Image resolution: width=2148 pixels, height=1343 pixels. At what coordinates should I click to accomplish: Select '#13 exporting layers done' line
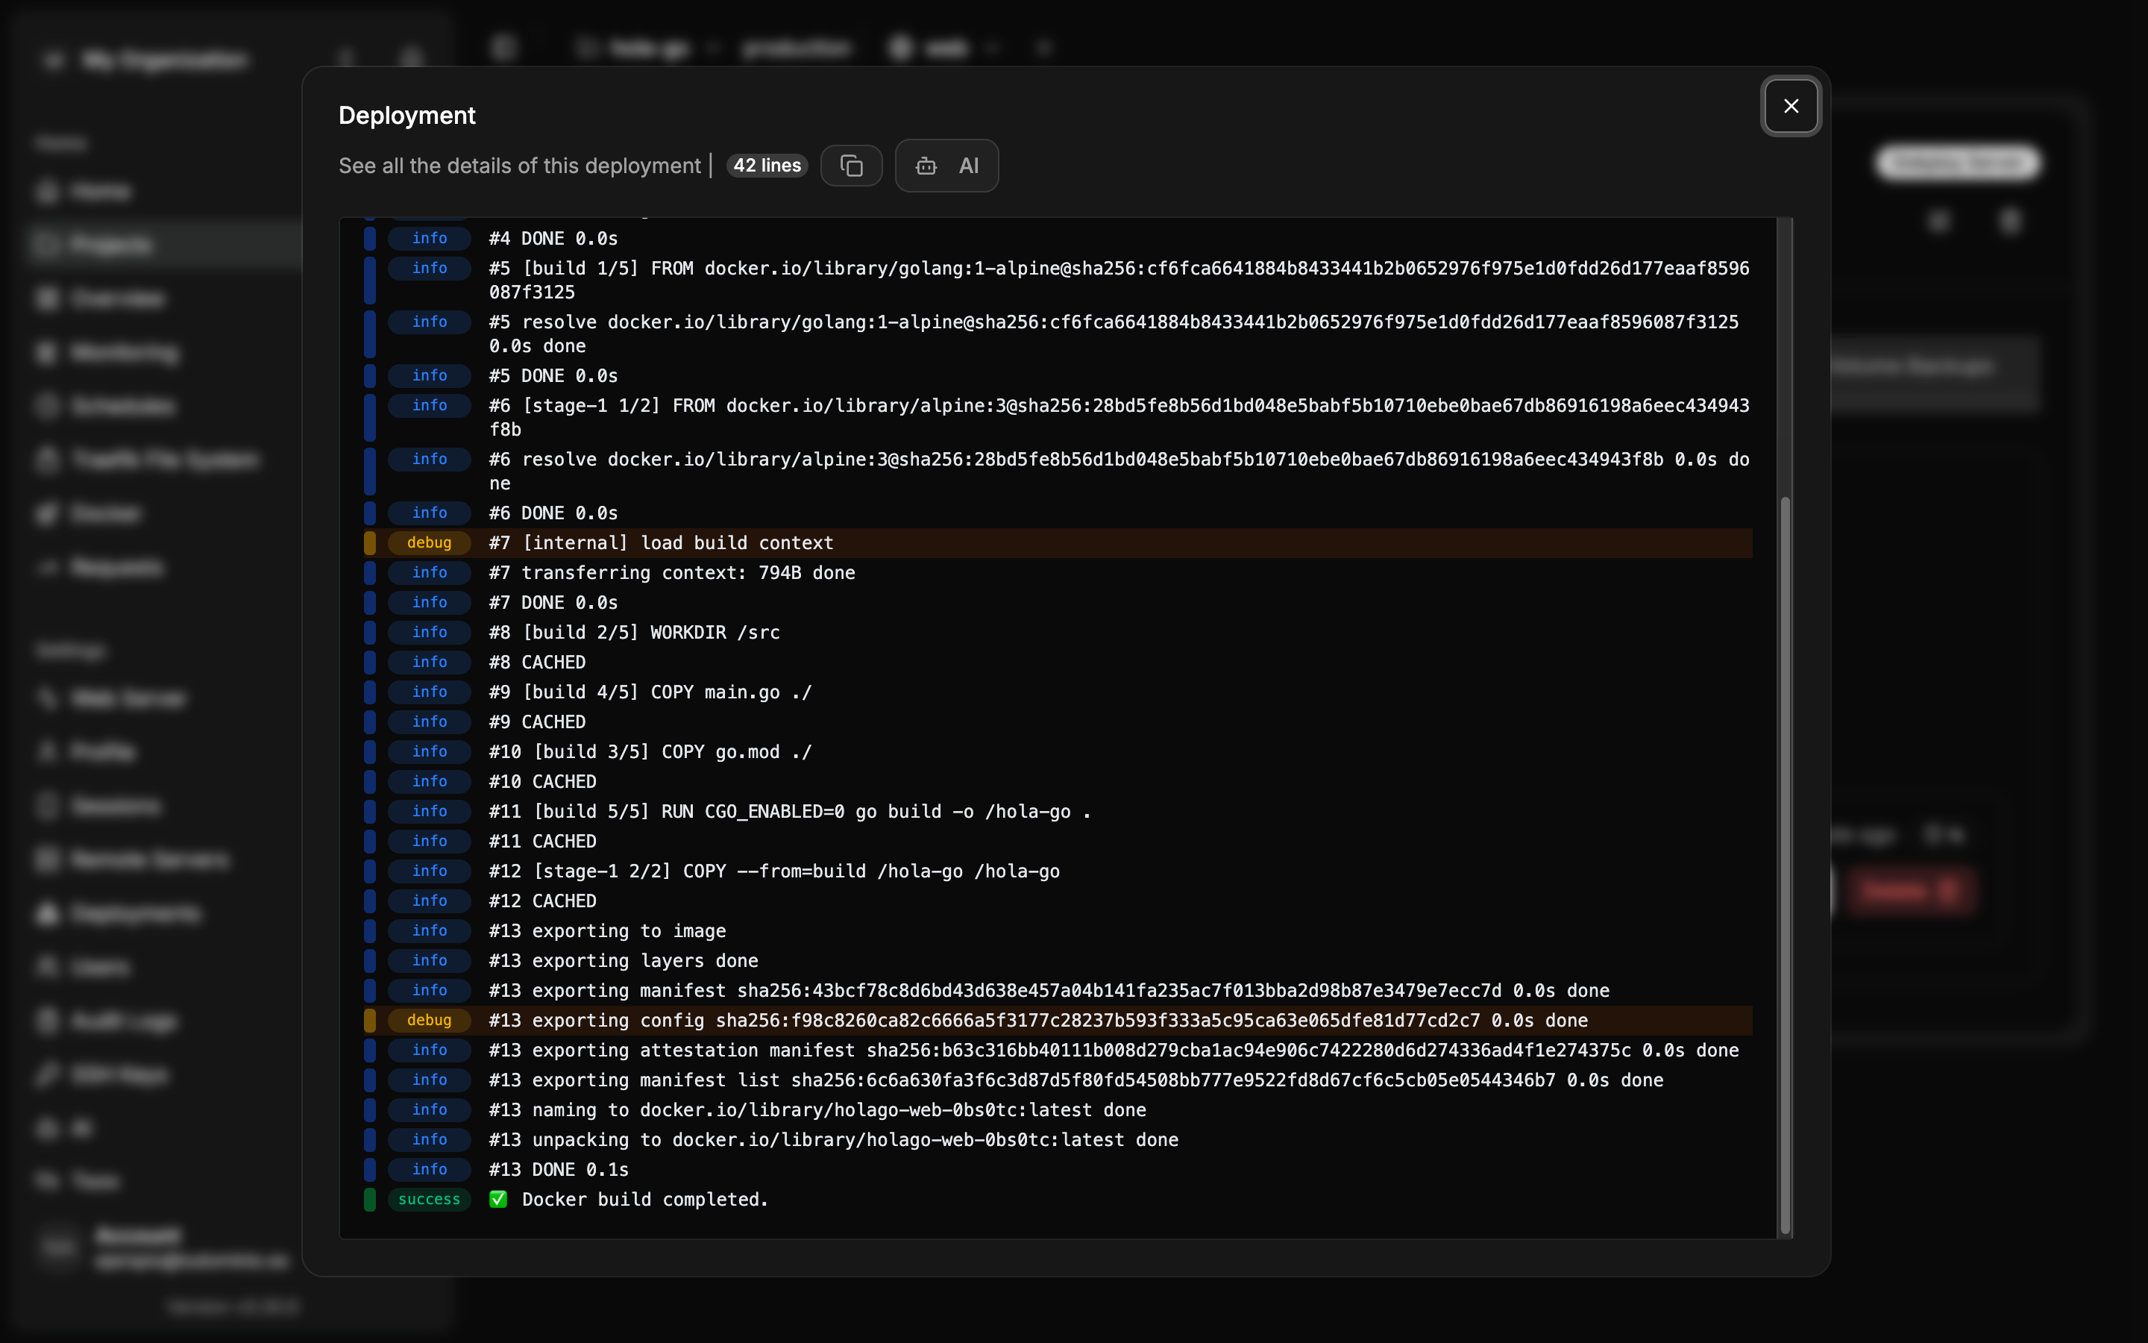(1058, 960)
